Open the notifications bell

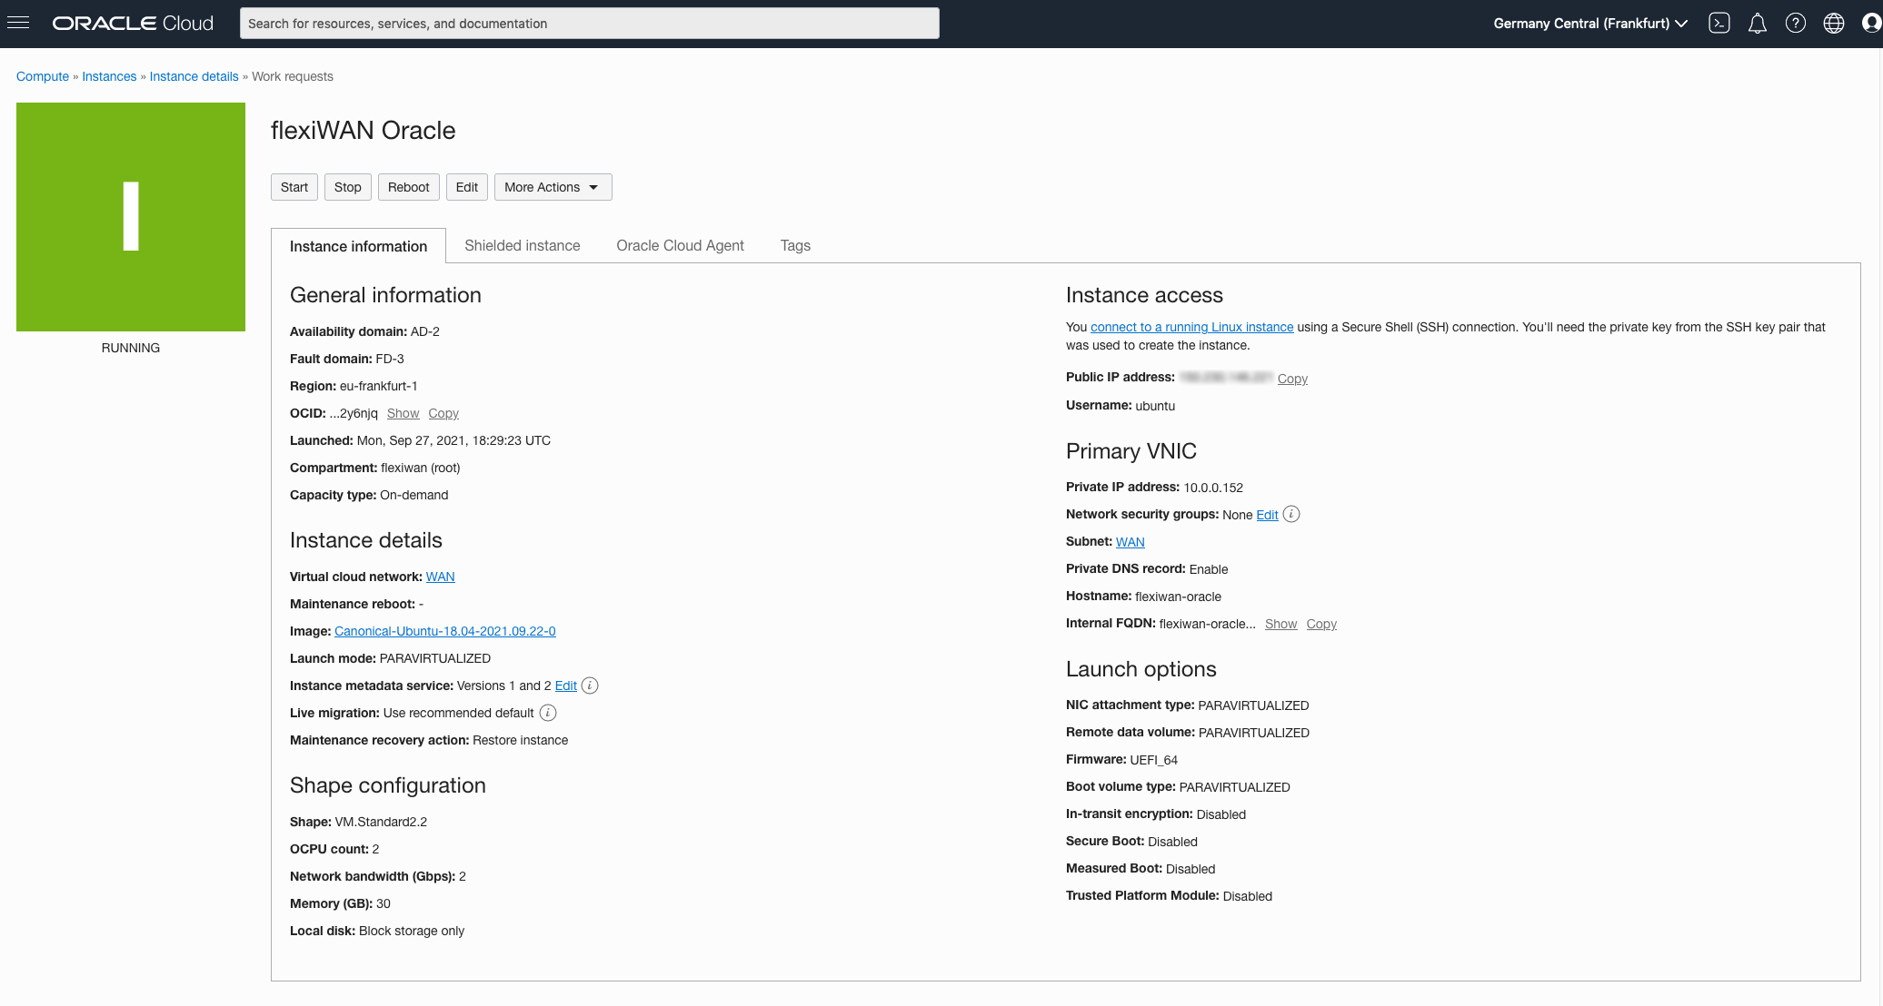pos(1757,24)
